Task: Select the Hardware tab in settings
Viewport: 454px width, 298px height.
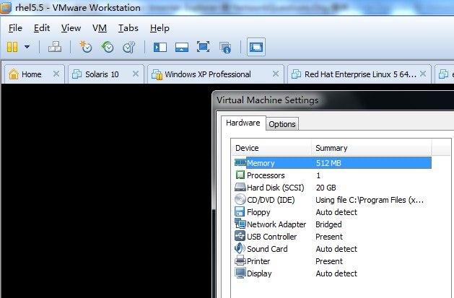Action: pyautogui.click(x=243, y=123)
